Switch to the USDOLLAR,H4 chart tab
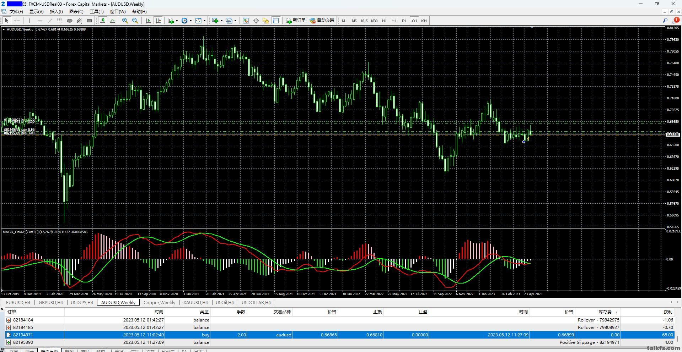Image resolution: width=682 pixels, height=352 pixels. 256,303
